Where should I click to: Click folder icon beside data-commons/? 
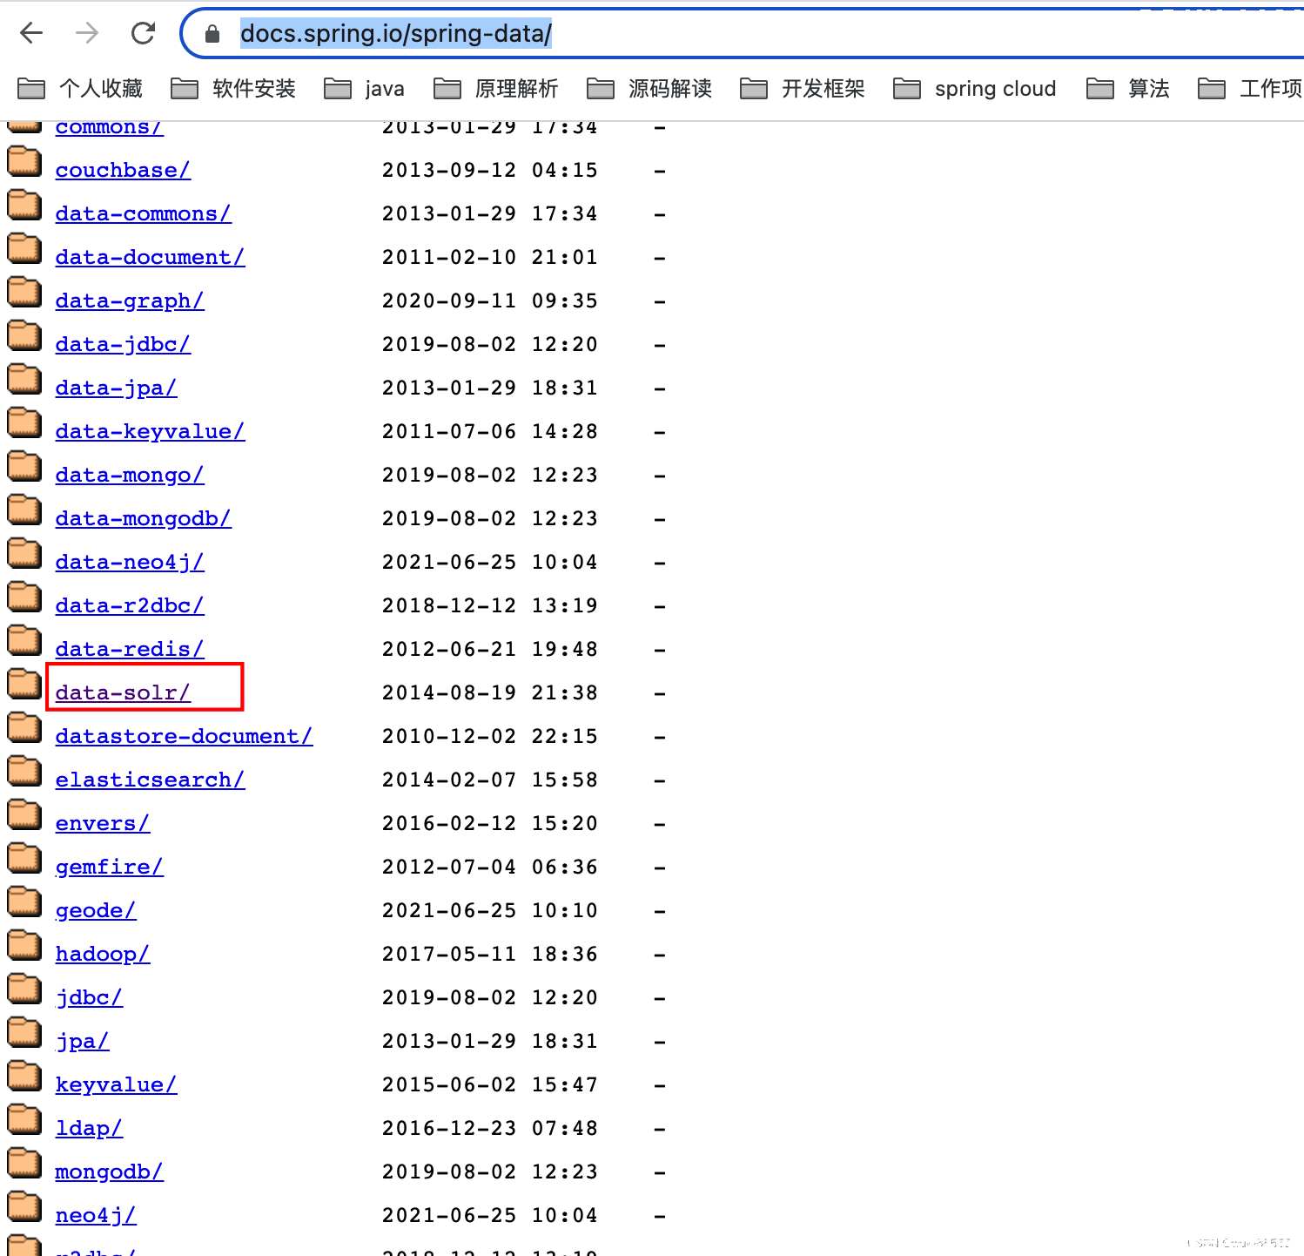pos(24,205)
